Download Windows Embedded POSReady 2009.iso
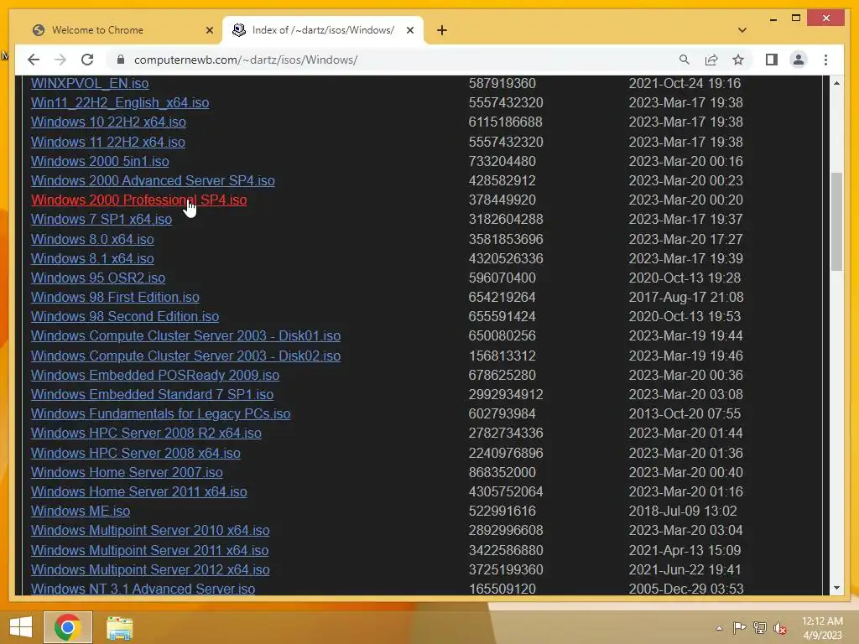 tap(155, 375)
